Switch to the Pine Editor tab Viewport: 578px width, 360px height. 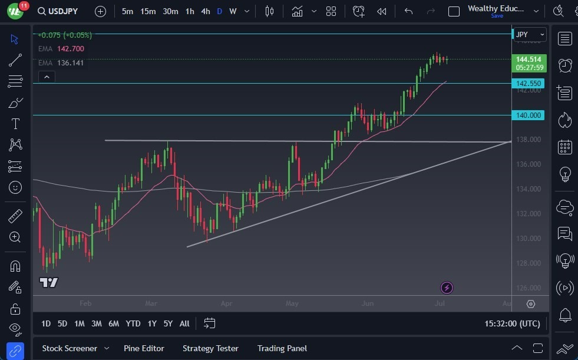pyautogui.click(x=144, y=348)
